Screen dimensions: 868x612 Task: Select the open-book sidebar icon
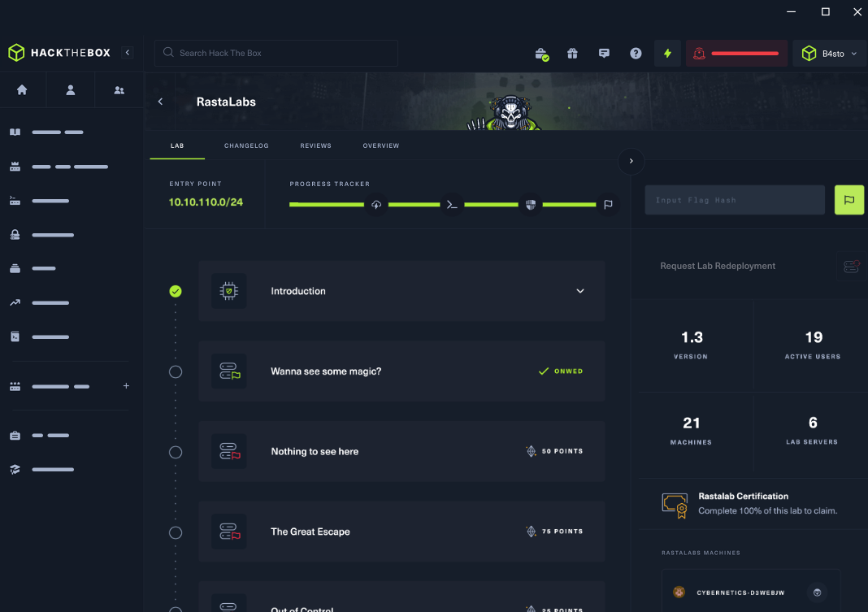(15, 132)
